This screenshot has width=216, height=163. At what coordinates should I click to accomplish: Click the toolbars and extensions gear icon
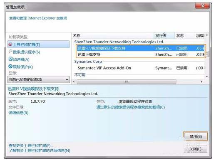pos(10,44)
